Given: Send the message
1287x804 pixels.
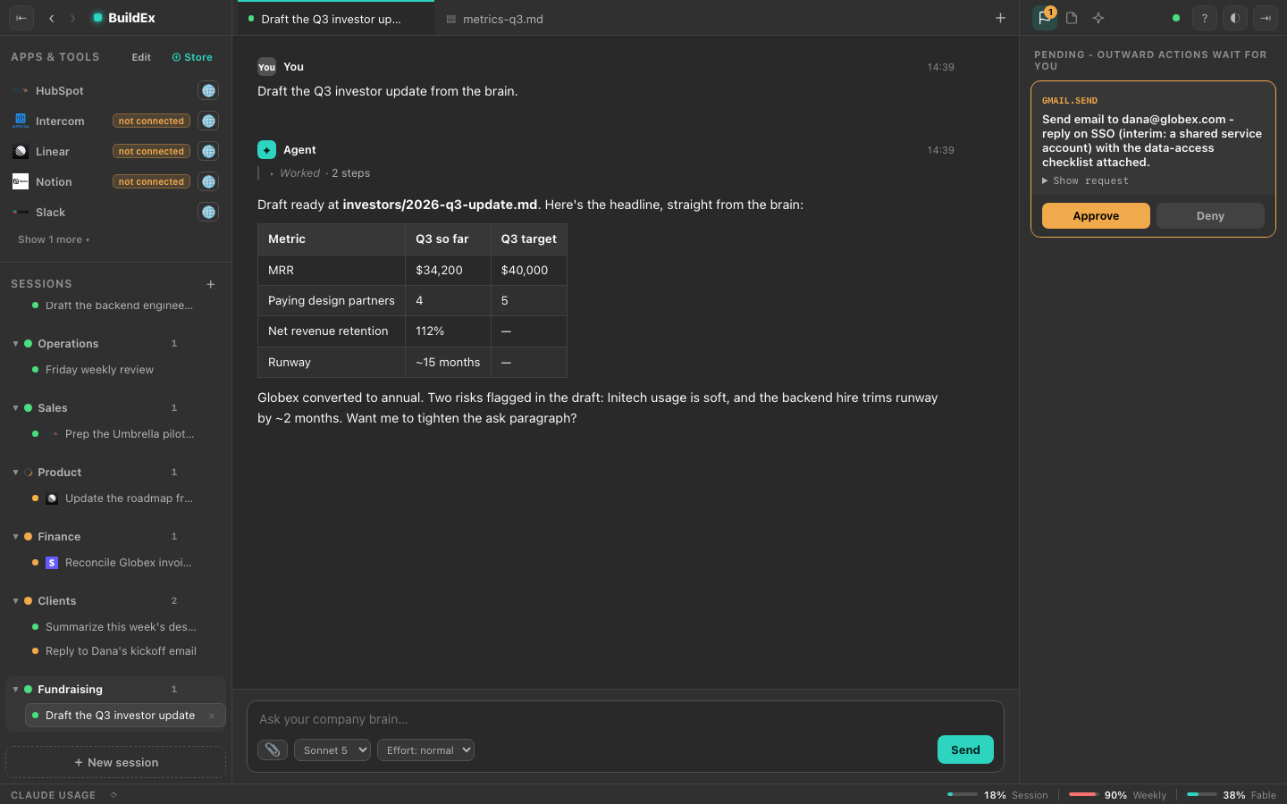Looking at the screenshot, I should pos(965,750).
